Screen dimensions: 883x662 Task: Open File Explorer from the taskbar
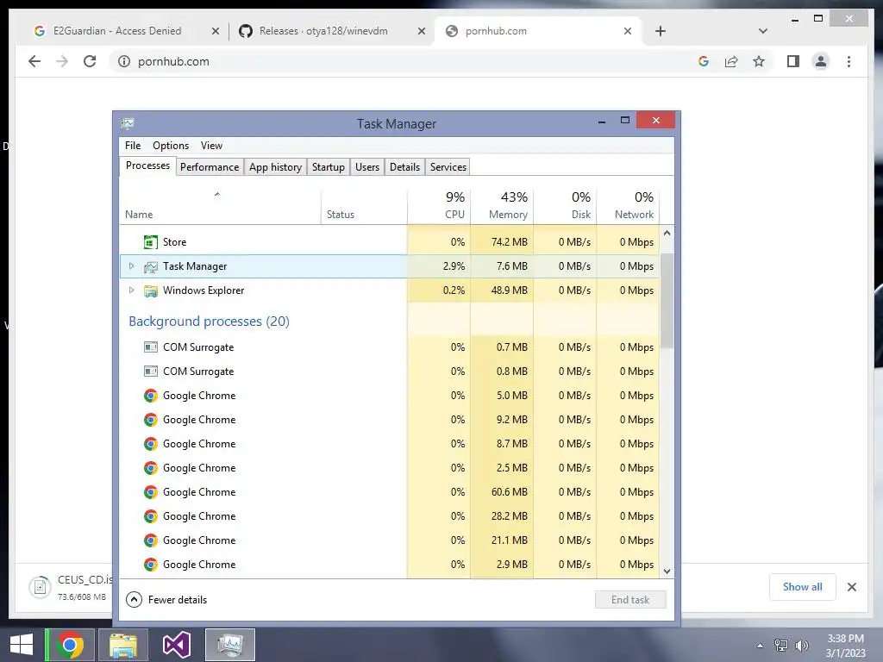pos(122,645)
